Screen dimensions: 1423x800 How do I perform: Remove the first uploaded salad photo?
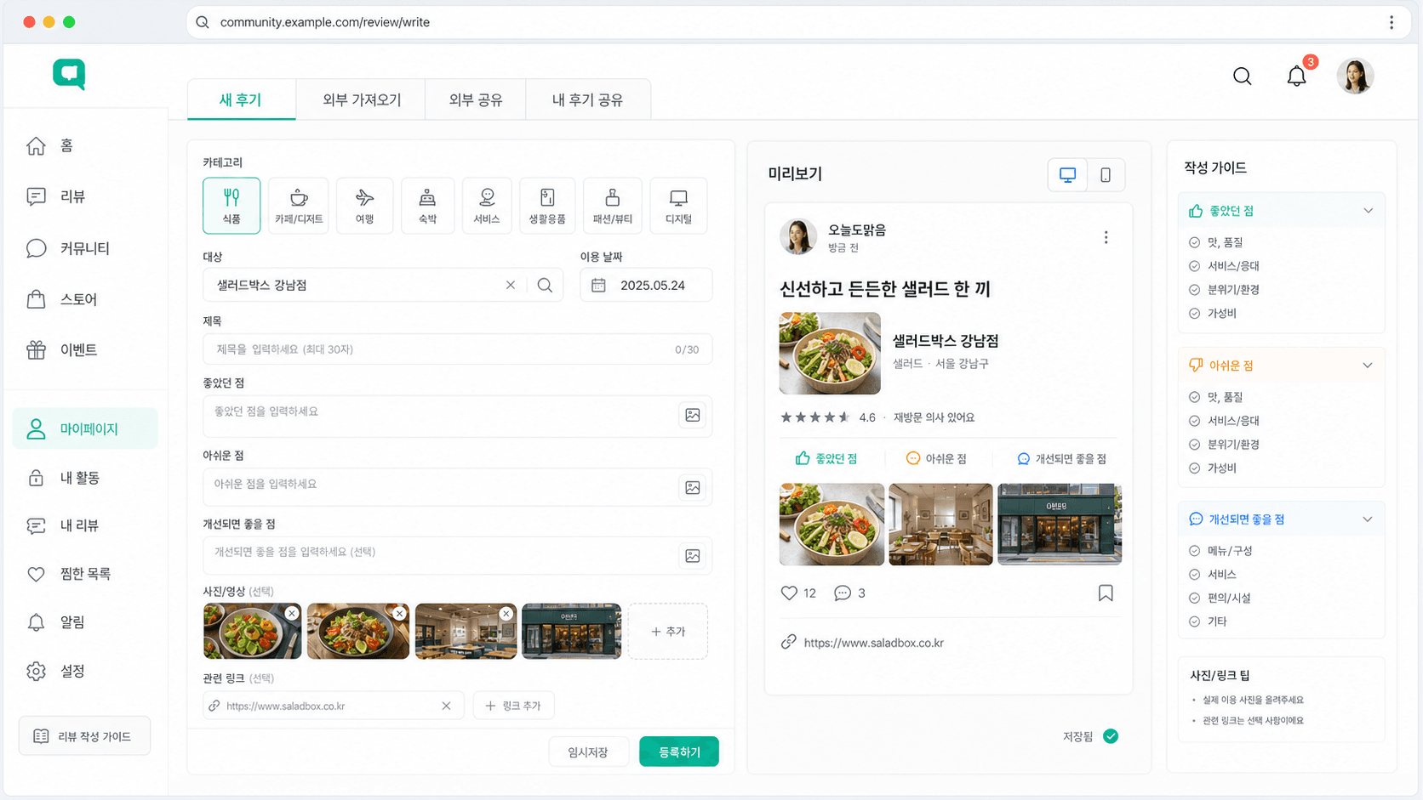tap(292, 613)
